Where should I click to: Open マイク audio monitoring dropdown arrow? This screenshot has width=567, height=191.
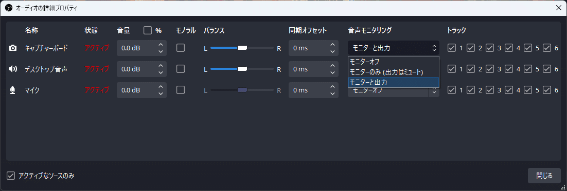(434, 92)
